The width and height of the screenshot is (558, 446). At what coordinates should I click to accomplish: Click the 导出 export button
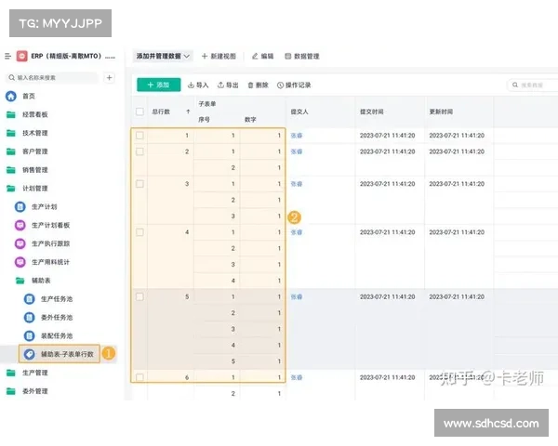coord(228,85)
